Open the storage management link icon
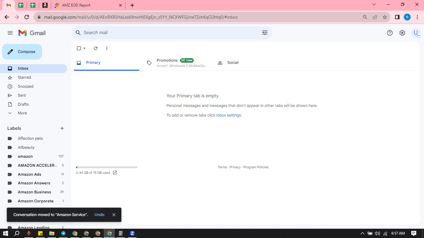 tap(115, 173)
